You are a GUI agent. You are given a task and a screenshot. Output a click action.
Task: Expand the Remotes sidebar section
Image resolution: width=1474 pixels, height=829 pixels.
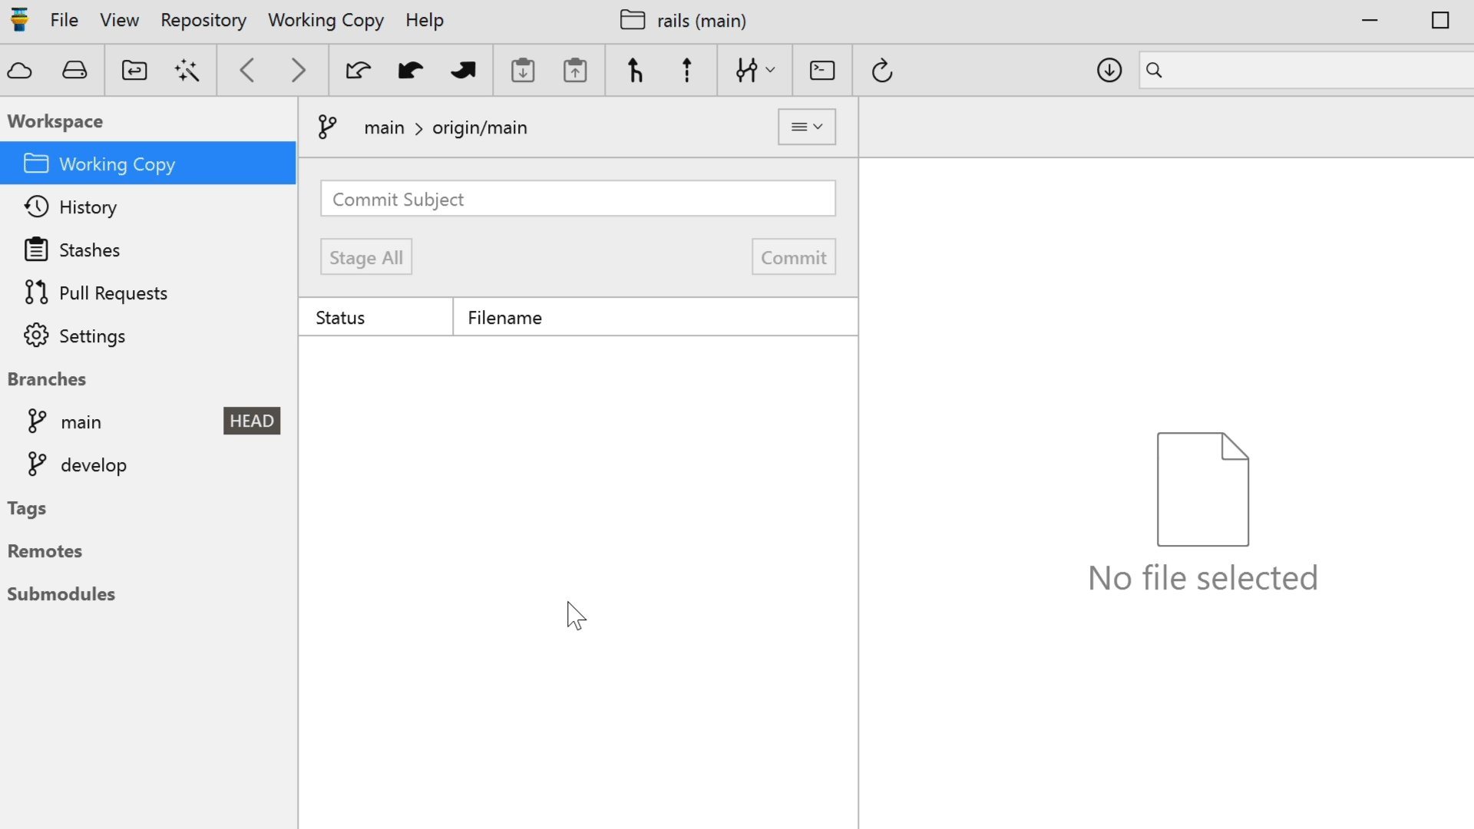[x=45, y=551]
